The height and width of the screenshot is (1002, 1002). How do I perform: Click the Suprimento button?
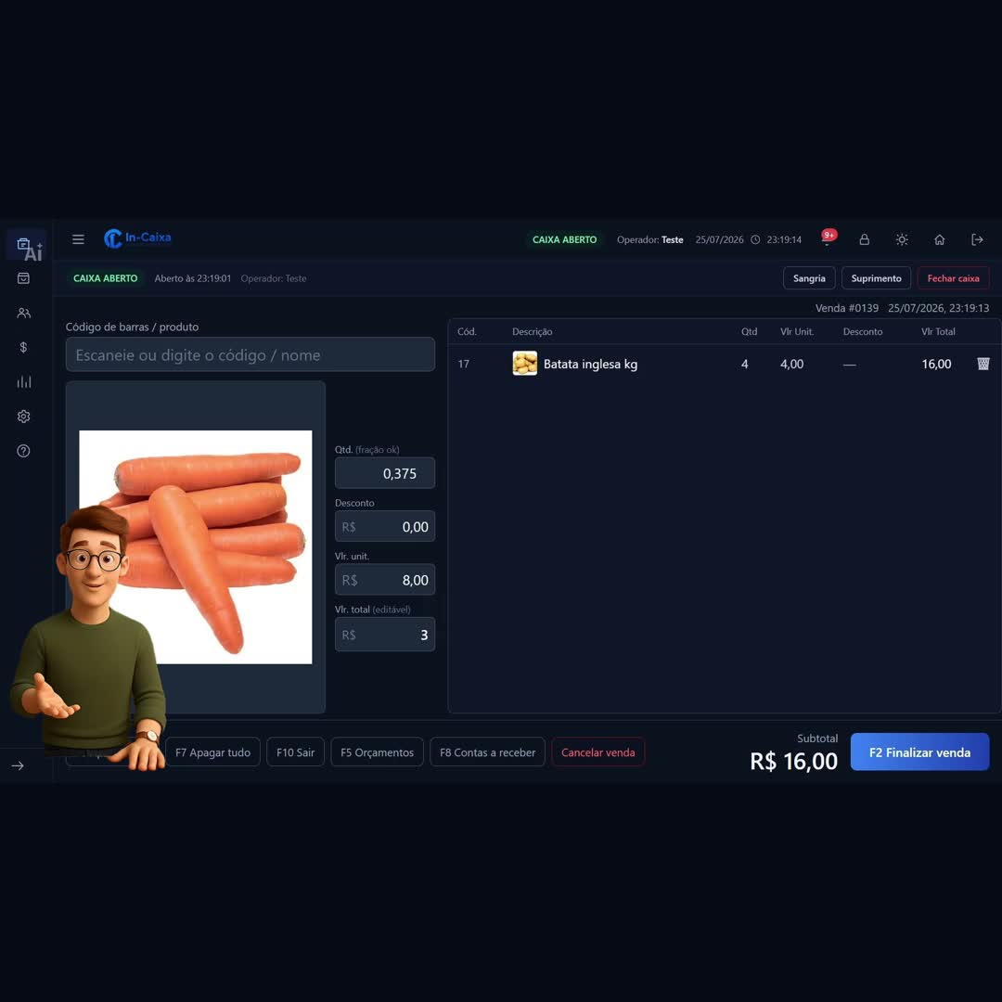pyautogui.click(x=876, y=278)
